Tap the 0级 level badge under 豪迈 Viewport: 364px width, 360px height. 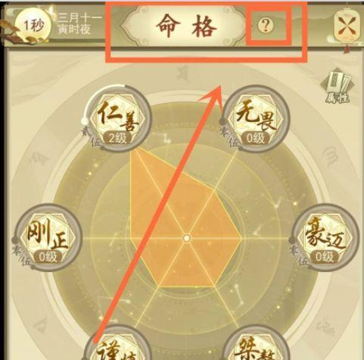point(325,257)
